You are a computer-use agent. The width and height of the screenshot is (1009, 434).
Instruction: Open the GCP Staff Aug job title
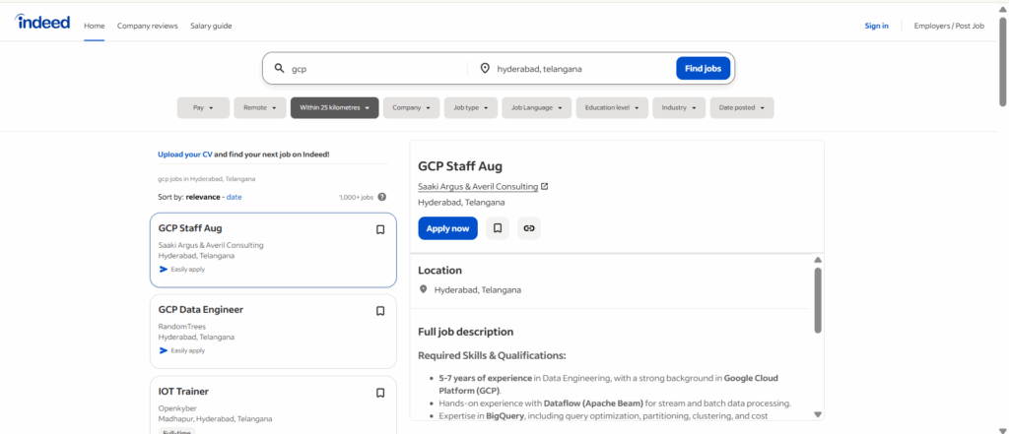coord(190,227)
